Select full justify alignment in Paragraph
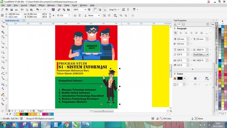227x128 pixels. point(196,33)
